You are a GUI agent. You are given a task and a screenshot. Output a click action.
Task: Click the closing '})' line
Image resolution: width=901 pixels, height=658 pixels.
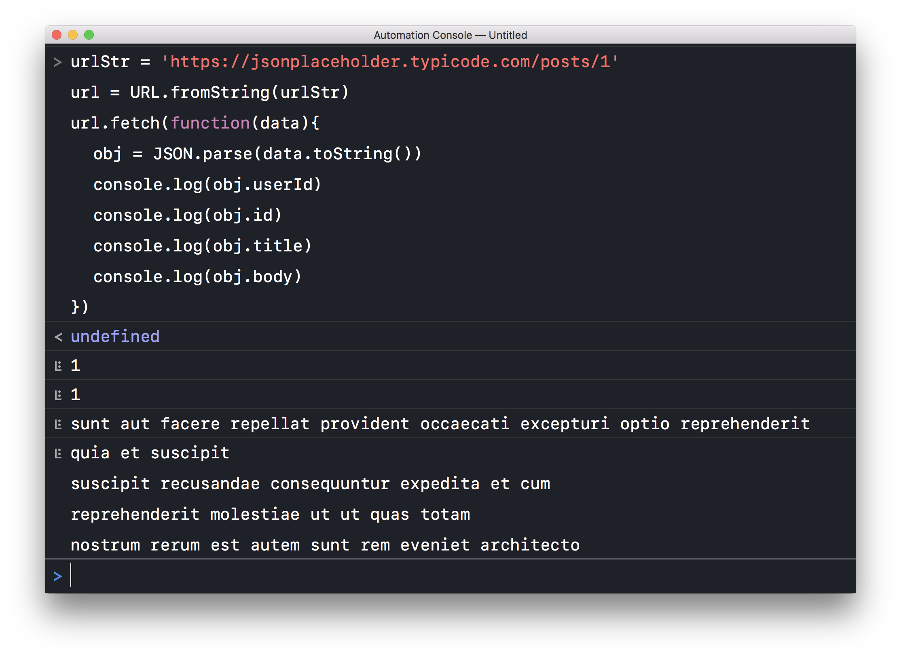(x=80, y=307)
